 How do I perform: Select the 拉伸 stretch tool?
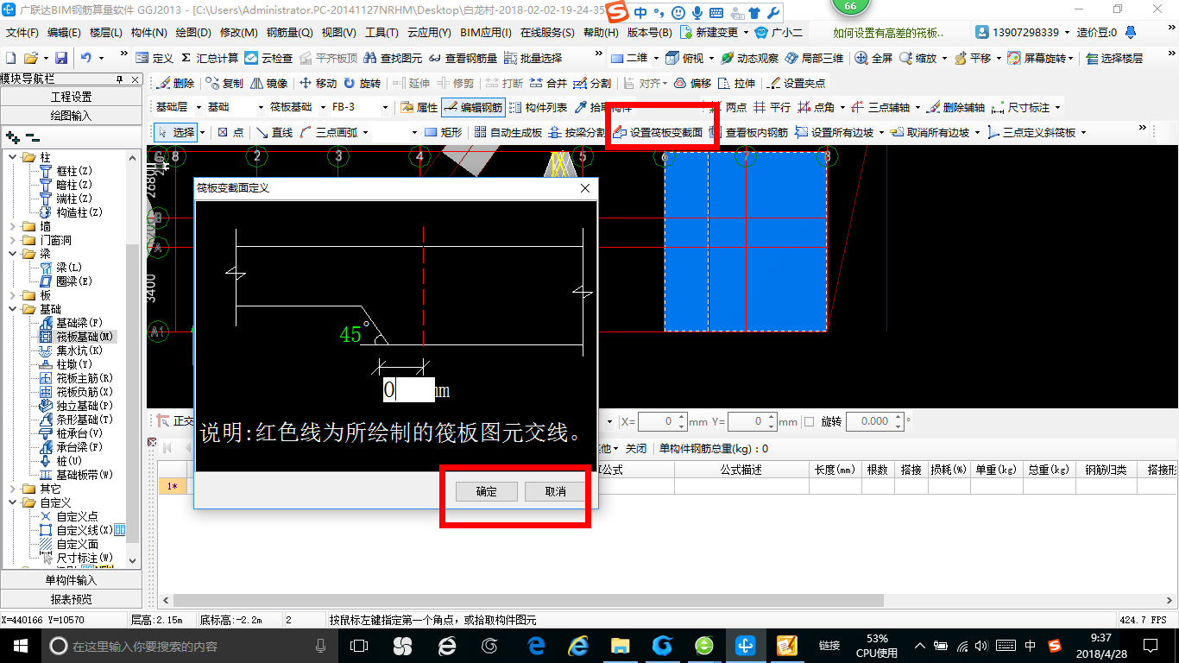(x=737, y=84)
